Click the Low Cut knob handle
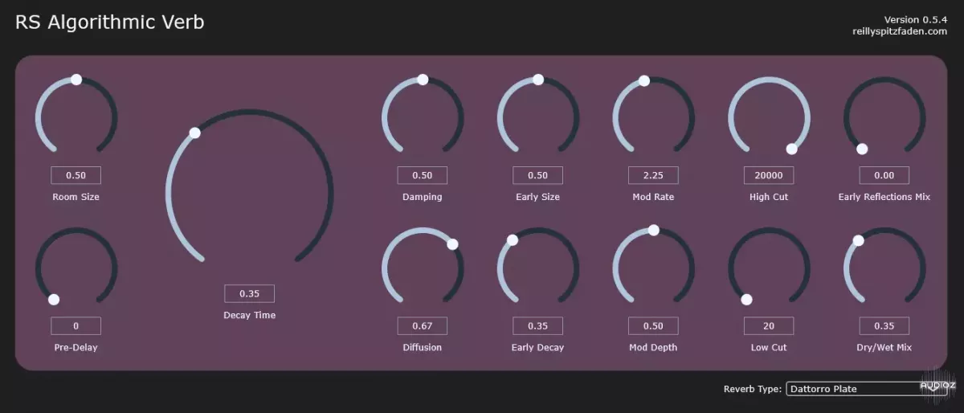964x413 pixels. pos(746,300)
